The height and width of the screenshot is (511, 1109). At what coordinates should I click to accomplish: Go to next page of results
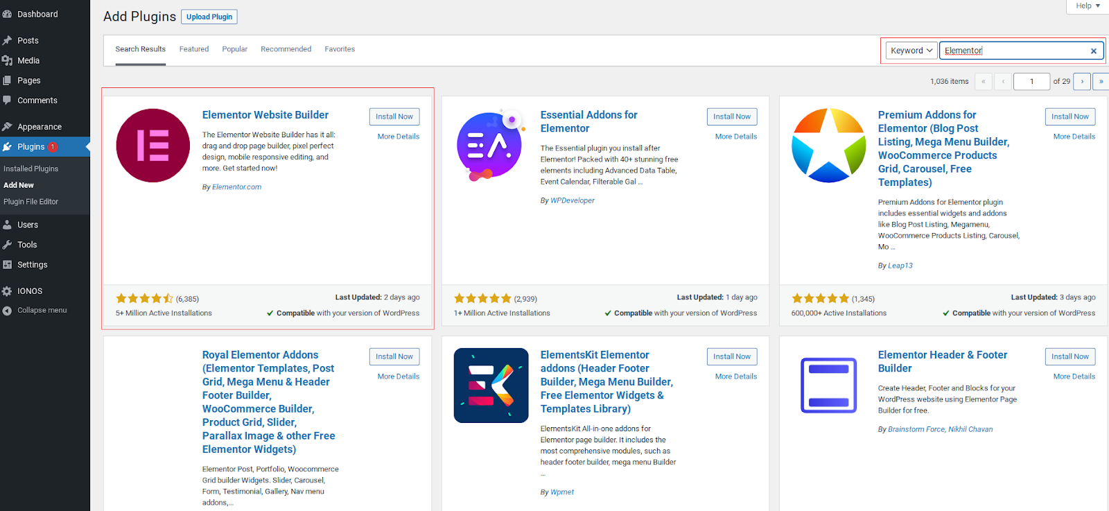point(1081,81)
